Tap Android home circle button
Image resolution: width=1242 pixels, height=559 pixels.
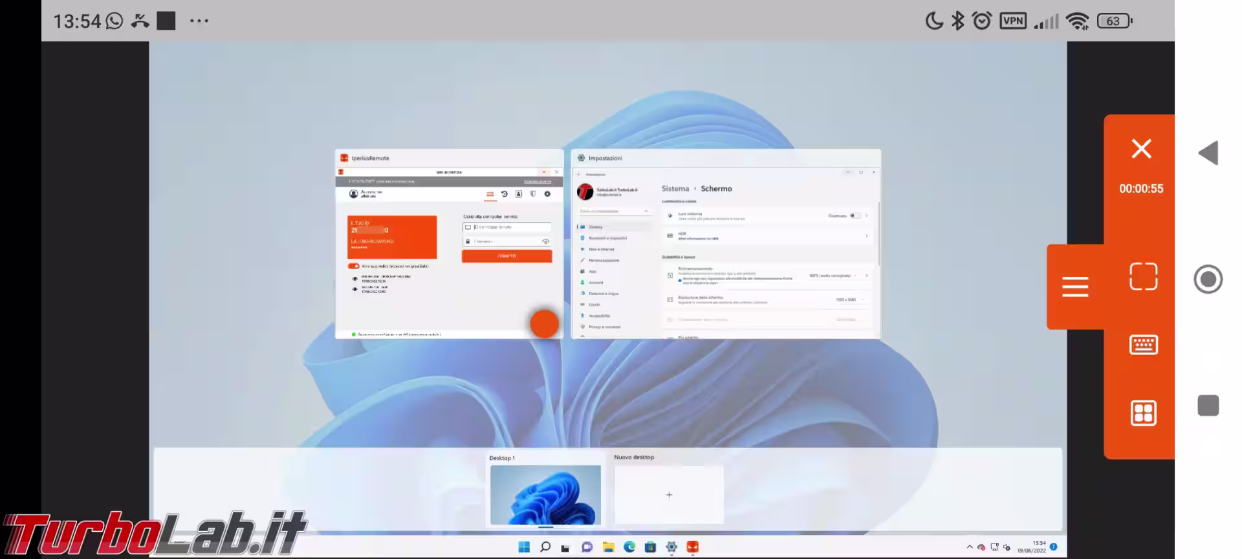click(1208, 279)
